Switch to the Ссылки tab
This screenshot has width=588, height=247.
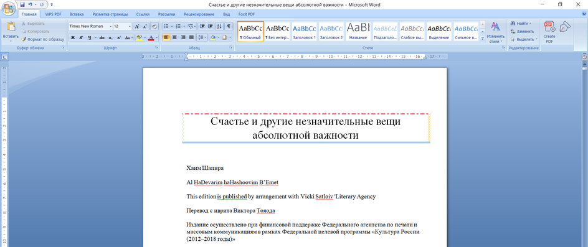(x=143, y=14)
